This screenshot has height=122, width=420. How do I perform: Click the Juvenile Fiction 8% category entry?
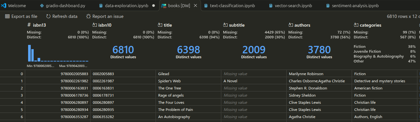click(385, 51)
